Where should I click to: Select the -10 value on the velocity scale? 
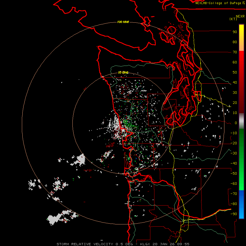(234, 133)
